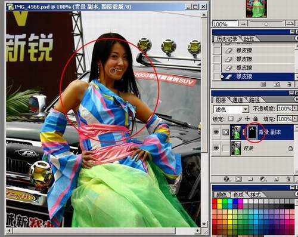Hide the 背景 layer via eye icon
The width and height of the screenshot is (298, 237).
tap(216, 148)
